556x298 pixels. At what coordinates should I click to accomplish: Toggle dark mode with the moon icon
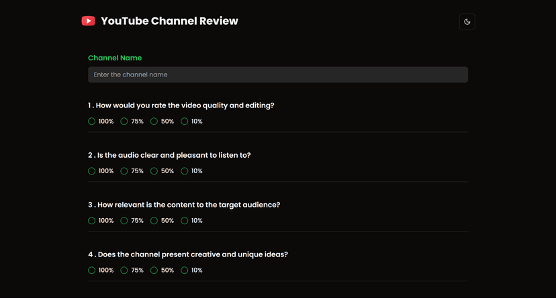(x=467, y=21)
